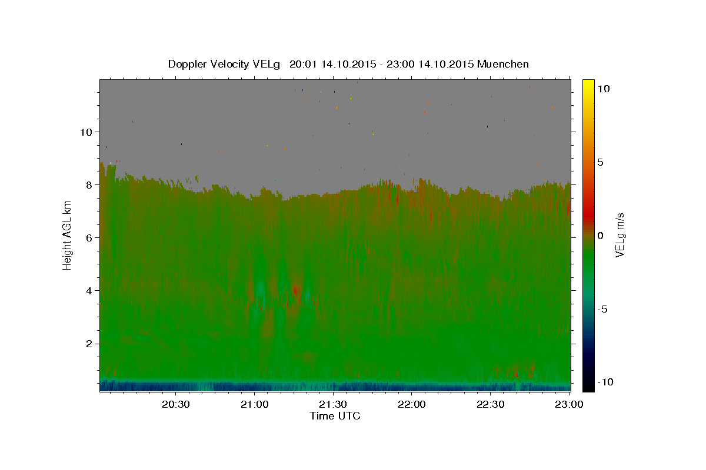The height and width of the screenshot is (470, 706).
Task: Click the '21:00' time axis label
Action: pyautogui.click(x=254, y=404)
